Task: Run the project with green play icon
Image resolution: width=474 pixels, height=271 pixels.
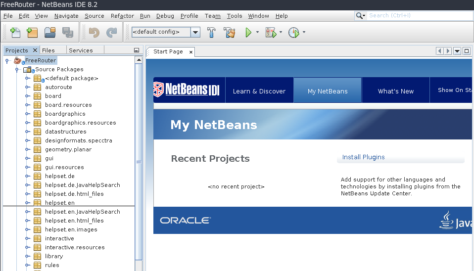Action: (248, 32)
